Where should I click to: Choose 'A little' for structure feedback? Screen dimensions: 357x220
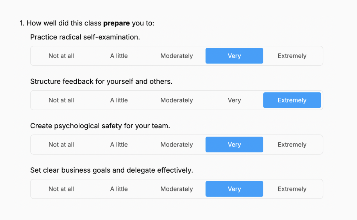[119, 100]
